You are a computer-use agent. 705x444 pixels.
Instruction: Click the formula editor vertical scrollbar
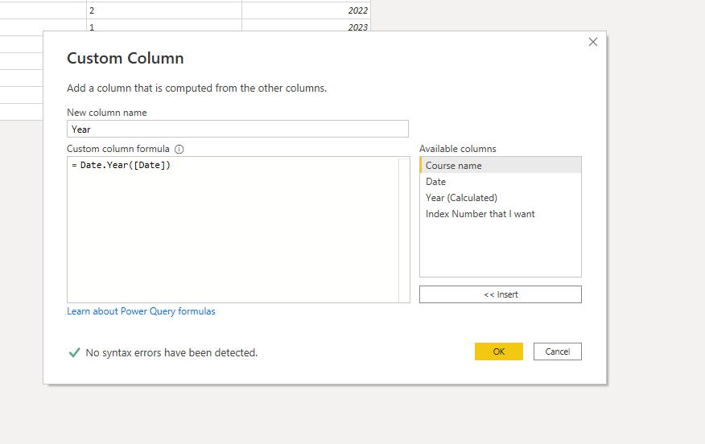(404, 229)
